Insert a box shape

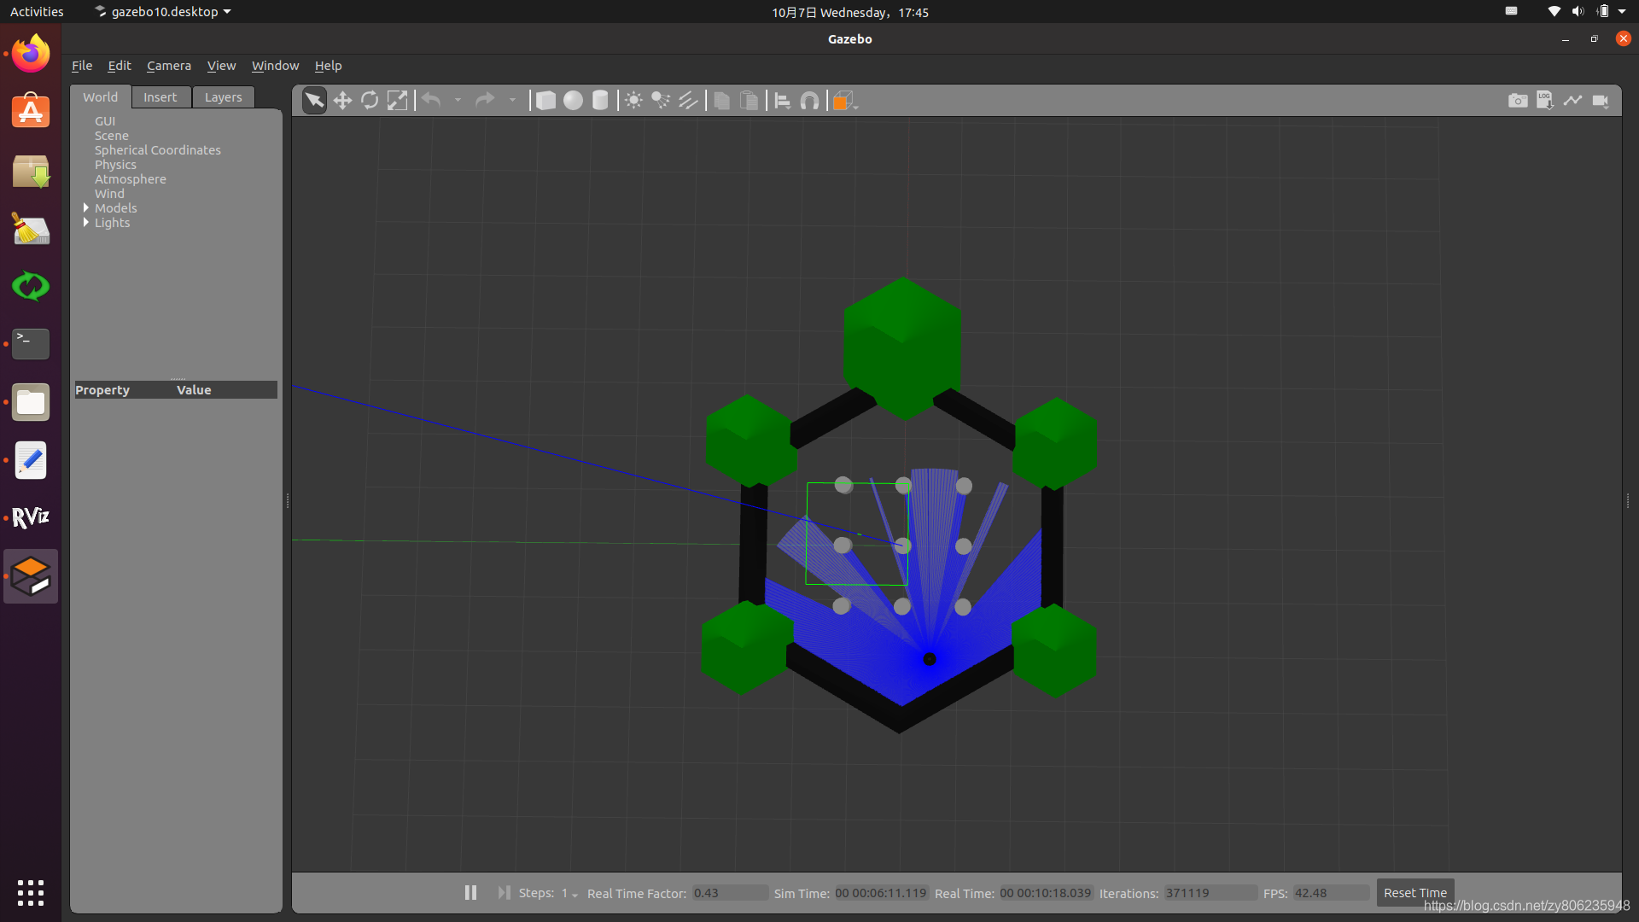coord(545,101)
